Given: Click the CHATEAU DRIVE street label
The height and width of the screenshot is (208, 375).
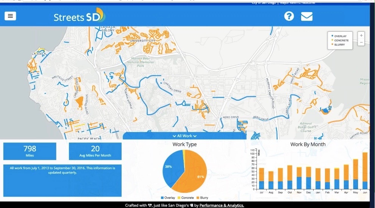Looking at the screenshot, I should click(x=172, y=87).
